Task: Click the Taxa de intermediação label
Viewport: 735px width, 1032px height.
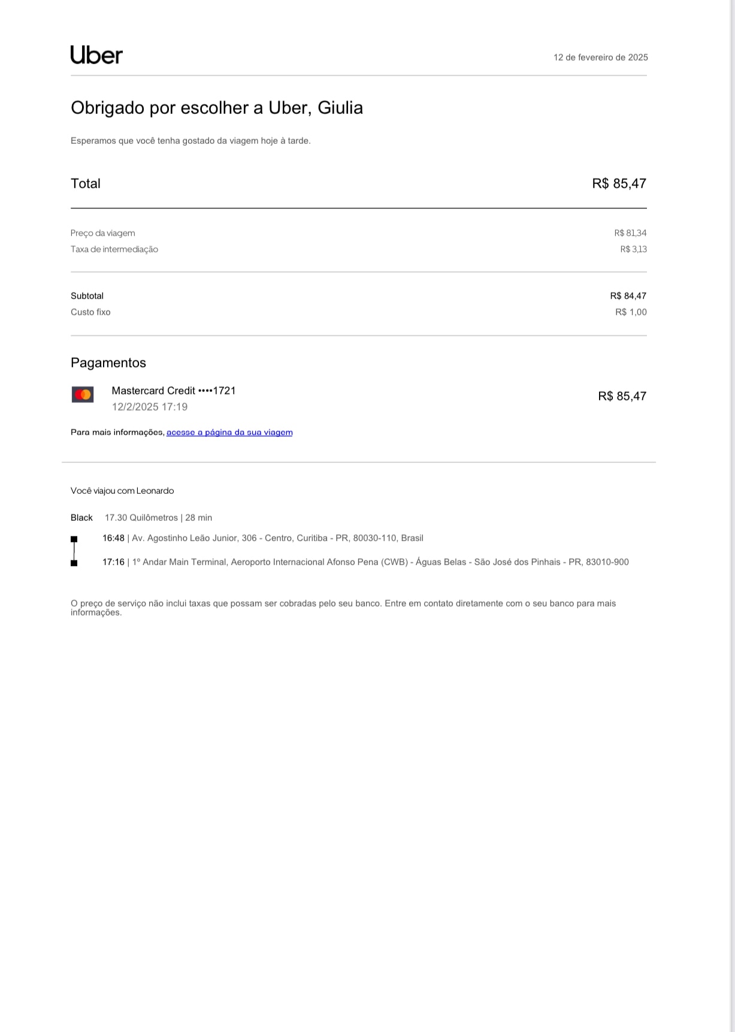Action: point(114,249)
